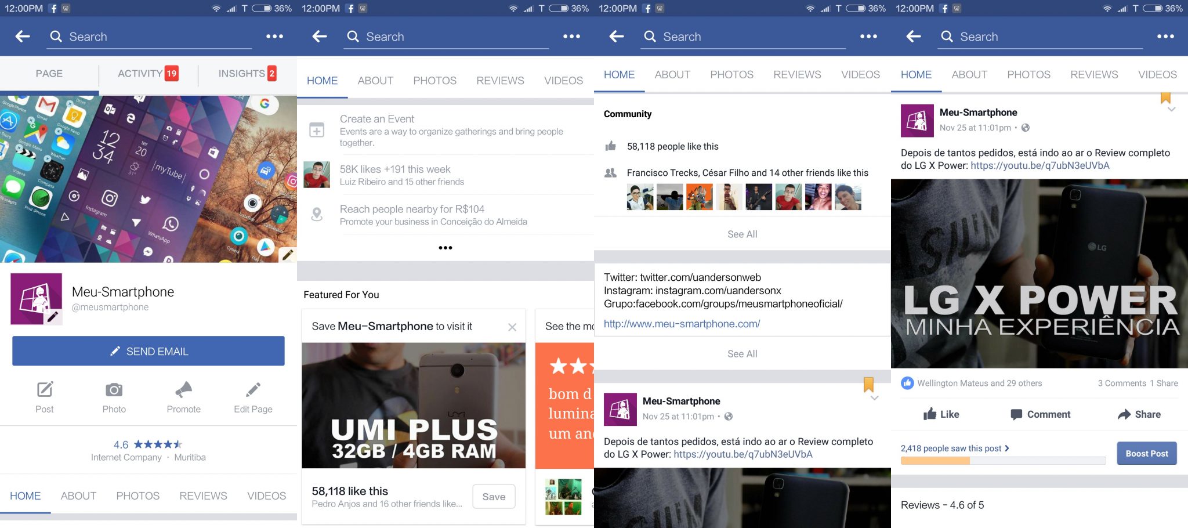Tap the location pin for Reach people nearby
The image size is (1188, 528).
317,215
